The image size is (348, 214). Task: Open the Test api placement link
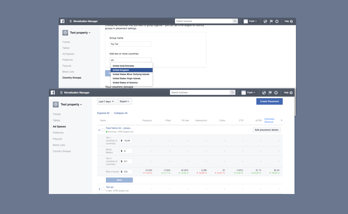[110, 187]
